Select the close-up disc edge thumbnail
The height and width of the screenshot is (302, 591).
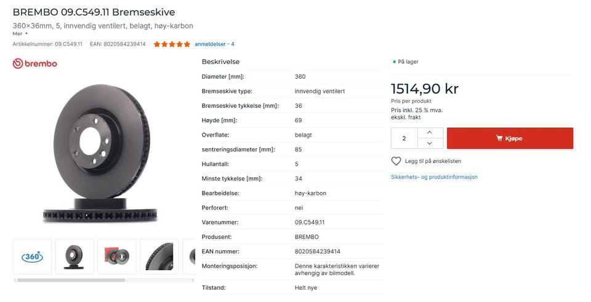(x=159, y=256)
